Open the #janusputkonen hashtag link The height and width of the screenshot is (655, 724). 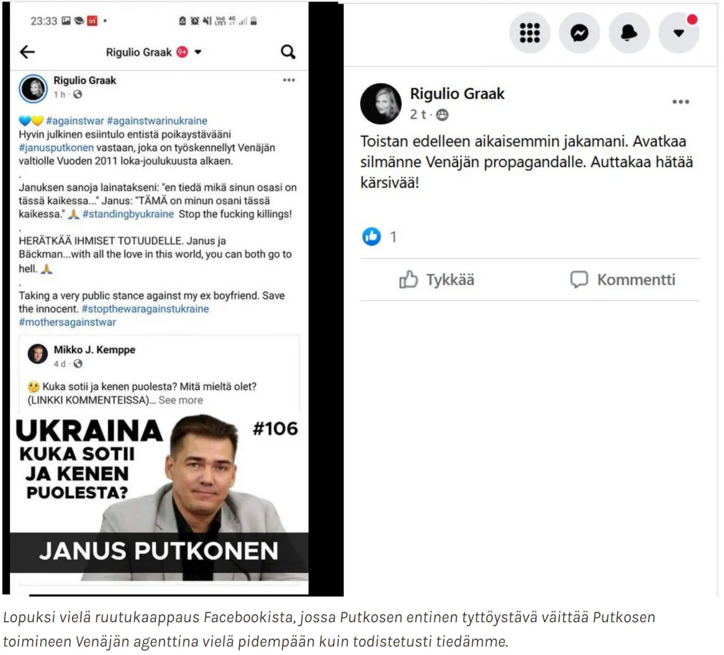click(56, 148)
